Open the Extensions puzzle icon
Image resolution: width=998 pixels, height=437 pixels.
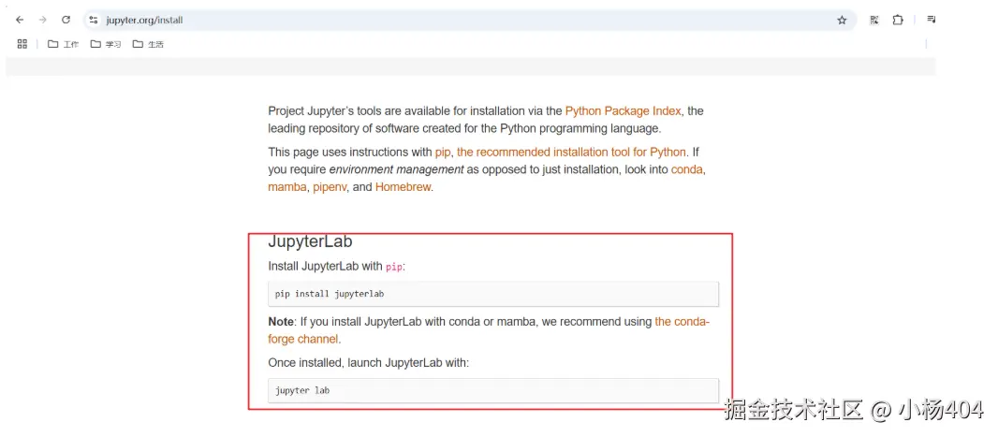898,20
